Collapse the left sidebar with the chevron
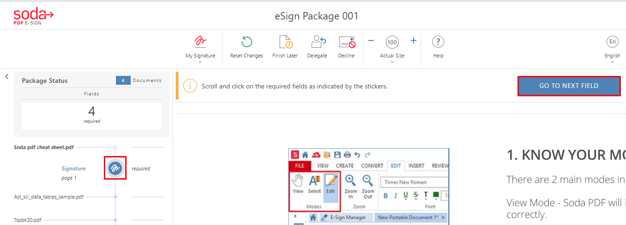Screen dimensions: 626x225 [x=6, y=76]
